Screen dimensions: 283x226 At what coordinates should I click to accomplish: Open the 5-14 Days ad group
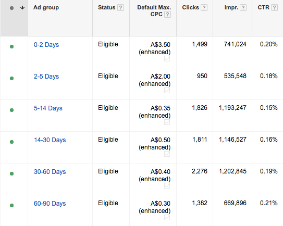48,108
